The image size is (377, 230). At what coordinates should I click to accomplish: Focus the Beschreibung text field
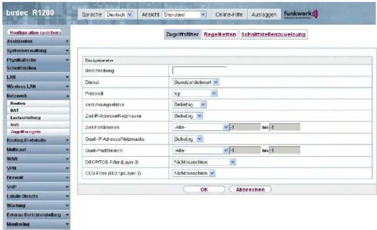click(x=199, y=71)
